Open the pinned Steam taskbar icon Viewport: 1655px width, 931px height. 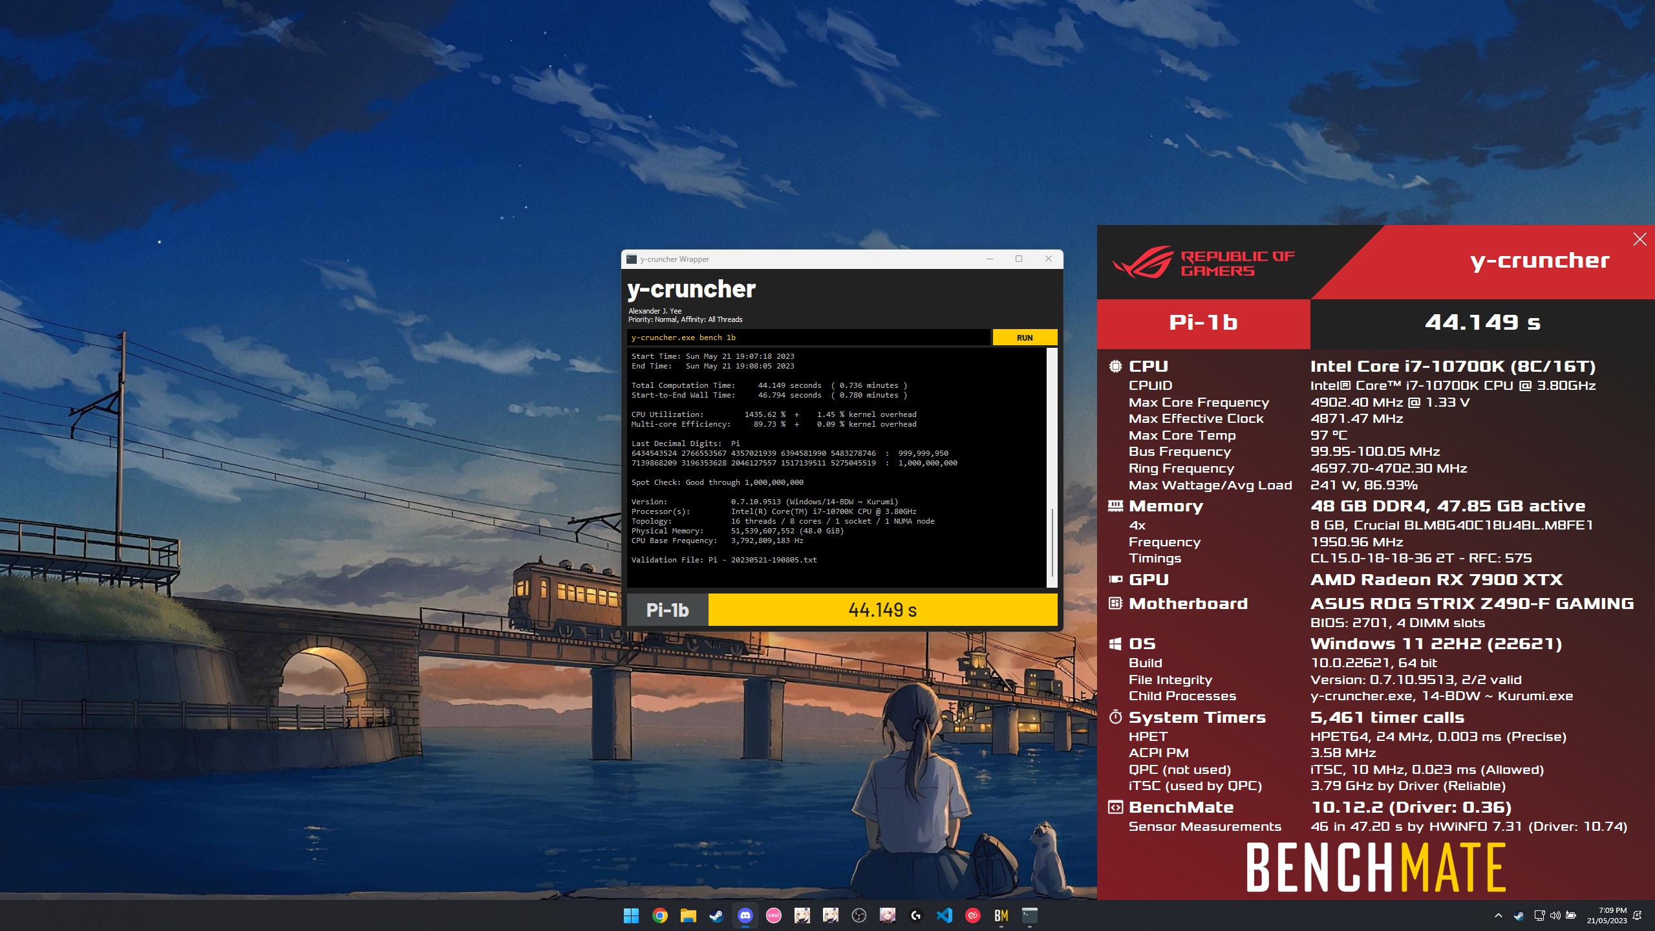[716, 915]
